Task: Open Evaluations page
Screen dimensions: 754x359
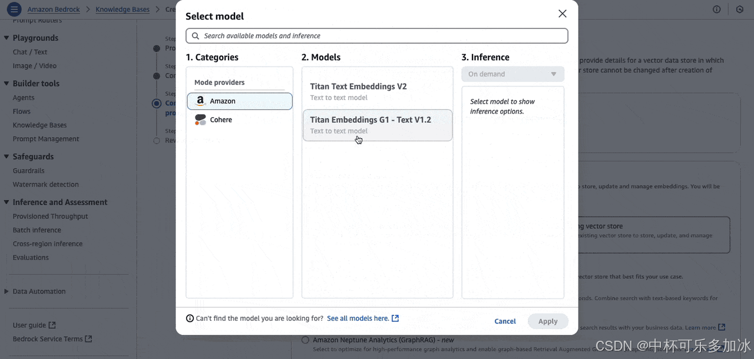Action: [31, 257]
